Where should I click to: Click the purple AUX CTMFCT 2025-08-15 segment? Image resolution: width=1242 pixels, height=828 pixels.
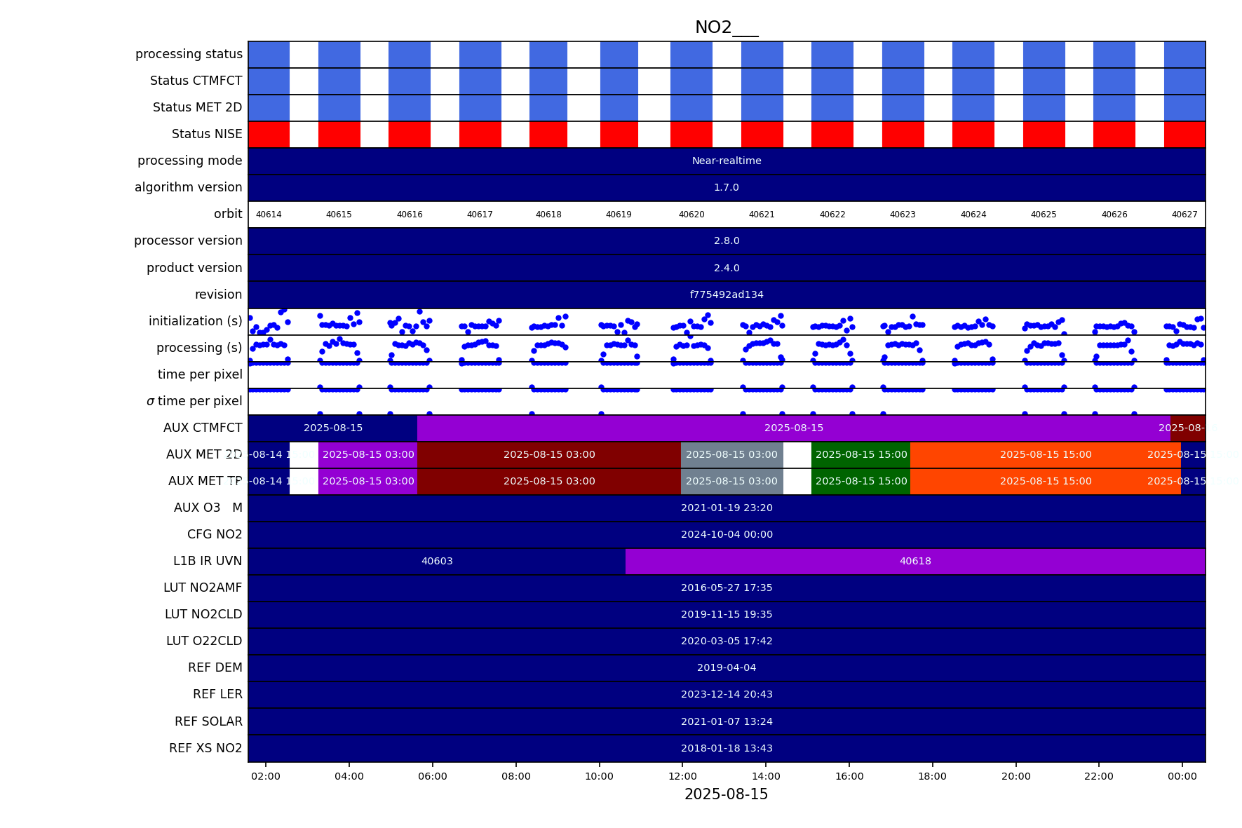pos(793,428)
